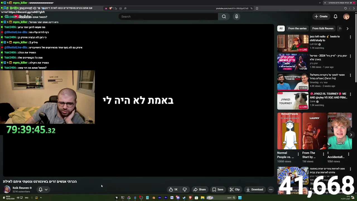Go forward in browser history
This screenshot has width=357, height=201.
350,8
